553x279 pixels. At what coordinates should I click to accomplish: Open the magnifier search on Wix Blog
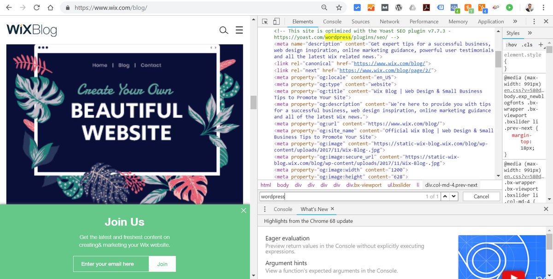tap(224, 30)
